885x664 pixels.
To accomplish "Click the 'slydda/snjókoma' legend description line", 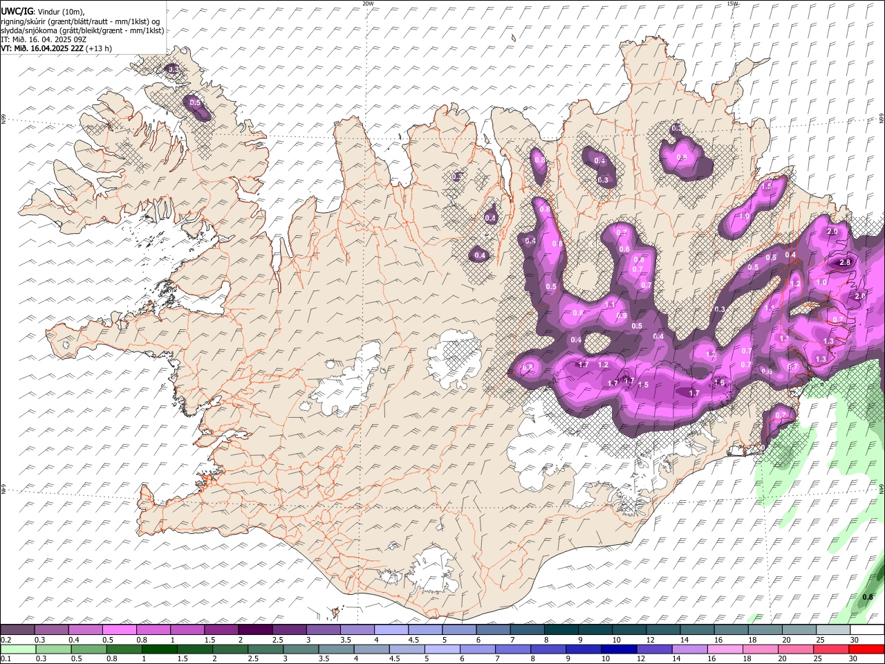I will tap(83, 30).
